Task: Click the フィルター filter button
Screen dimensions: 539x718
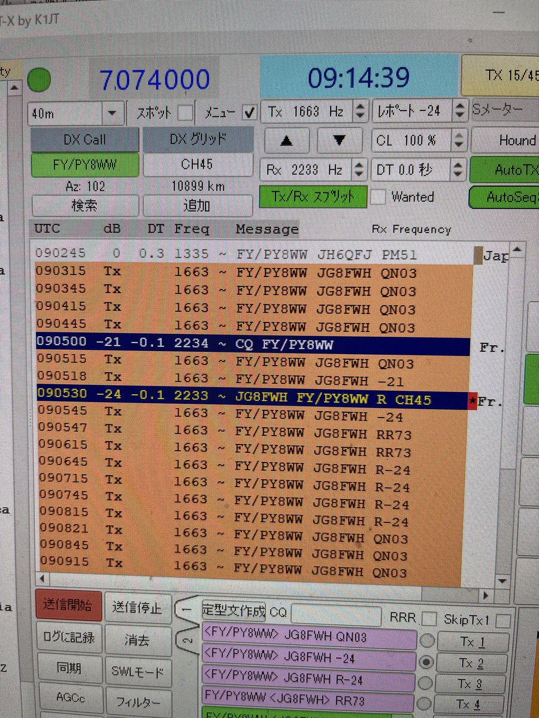Action: point(137,701)
